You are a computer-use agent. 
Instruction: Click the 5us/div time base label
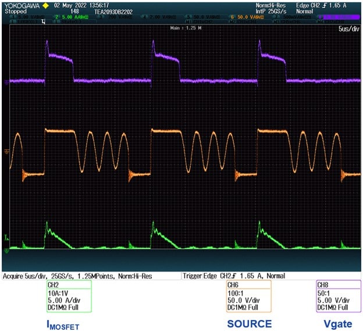(x=348, y=28)
